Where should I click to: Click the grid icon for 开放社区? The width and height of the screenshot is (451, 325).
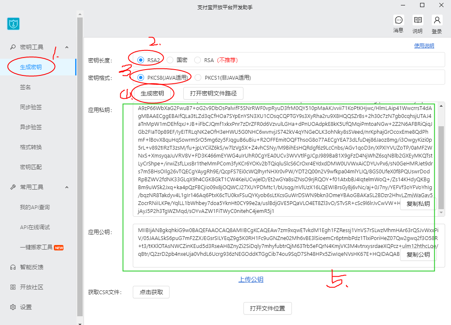pyautogui.click(x=13, y=287)
